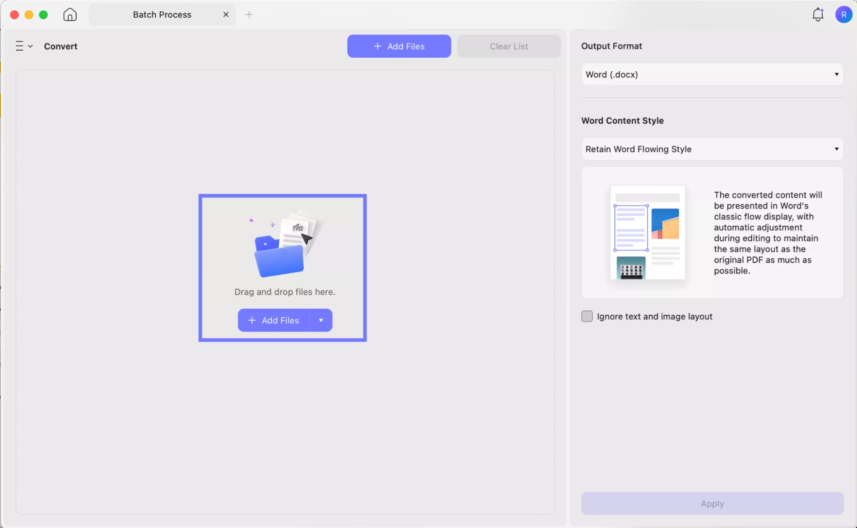Click the Add Files plus icon in drop zone

tap(252, 320)
